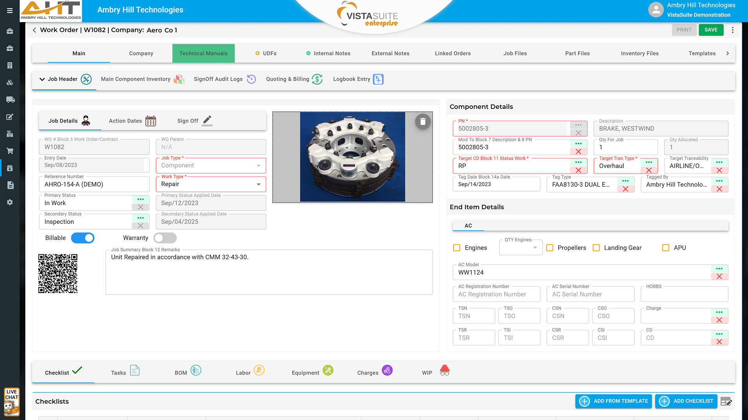
Task: Click the Job Summary Block 12 Remarks field
Action: (269, 272)
